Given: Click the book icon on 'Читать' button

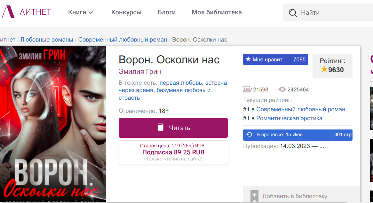Looking at the screenshot, I should pos(161,128).
